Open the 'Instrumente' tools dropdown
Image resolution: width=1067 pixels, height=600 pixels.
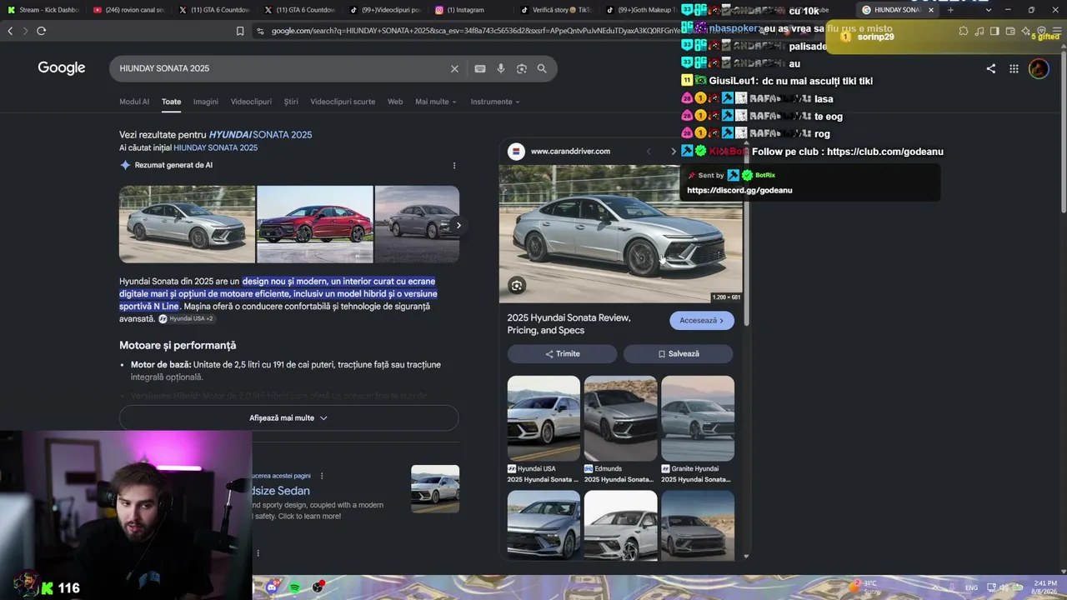click(495, 102)
